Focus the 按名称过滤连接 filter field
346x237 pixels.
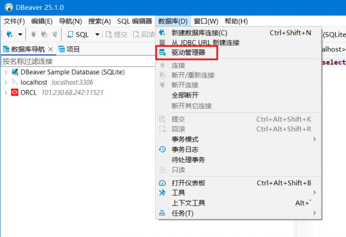pos(78,62)
